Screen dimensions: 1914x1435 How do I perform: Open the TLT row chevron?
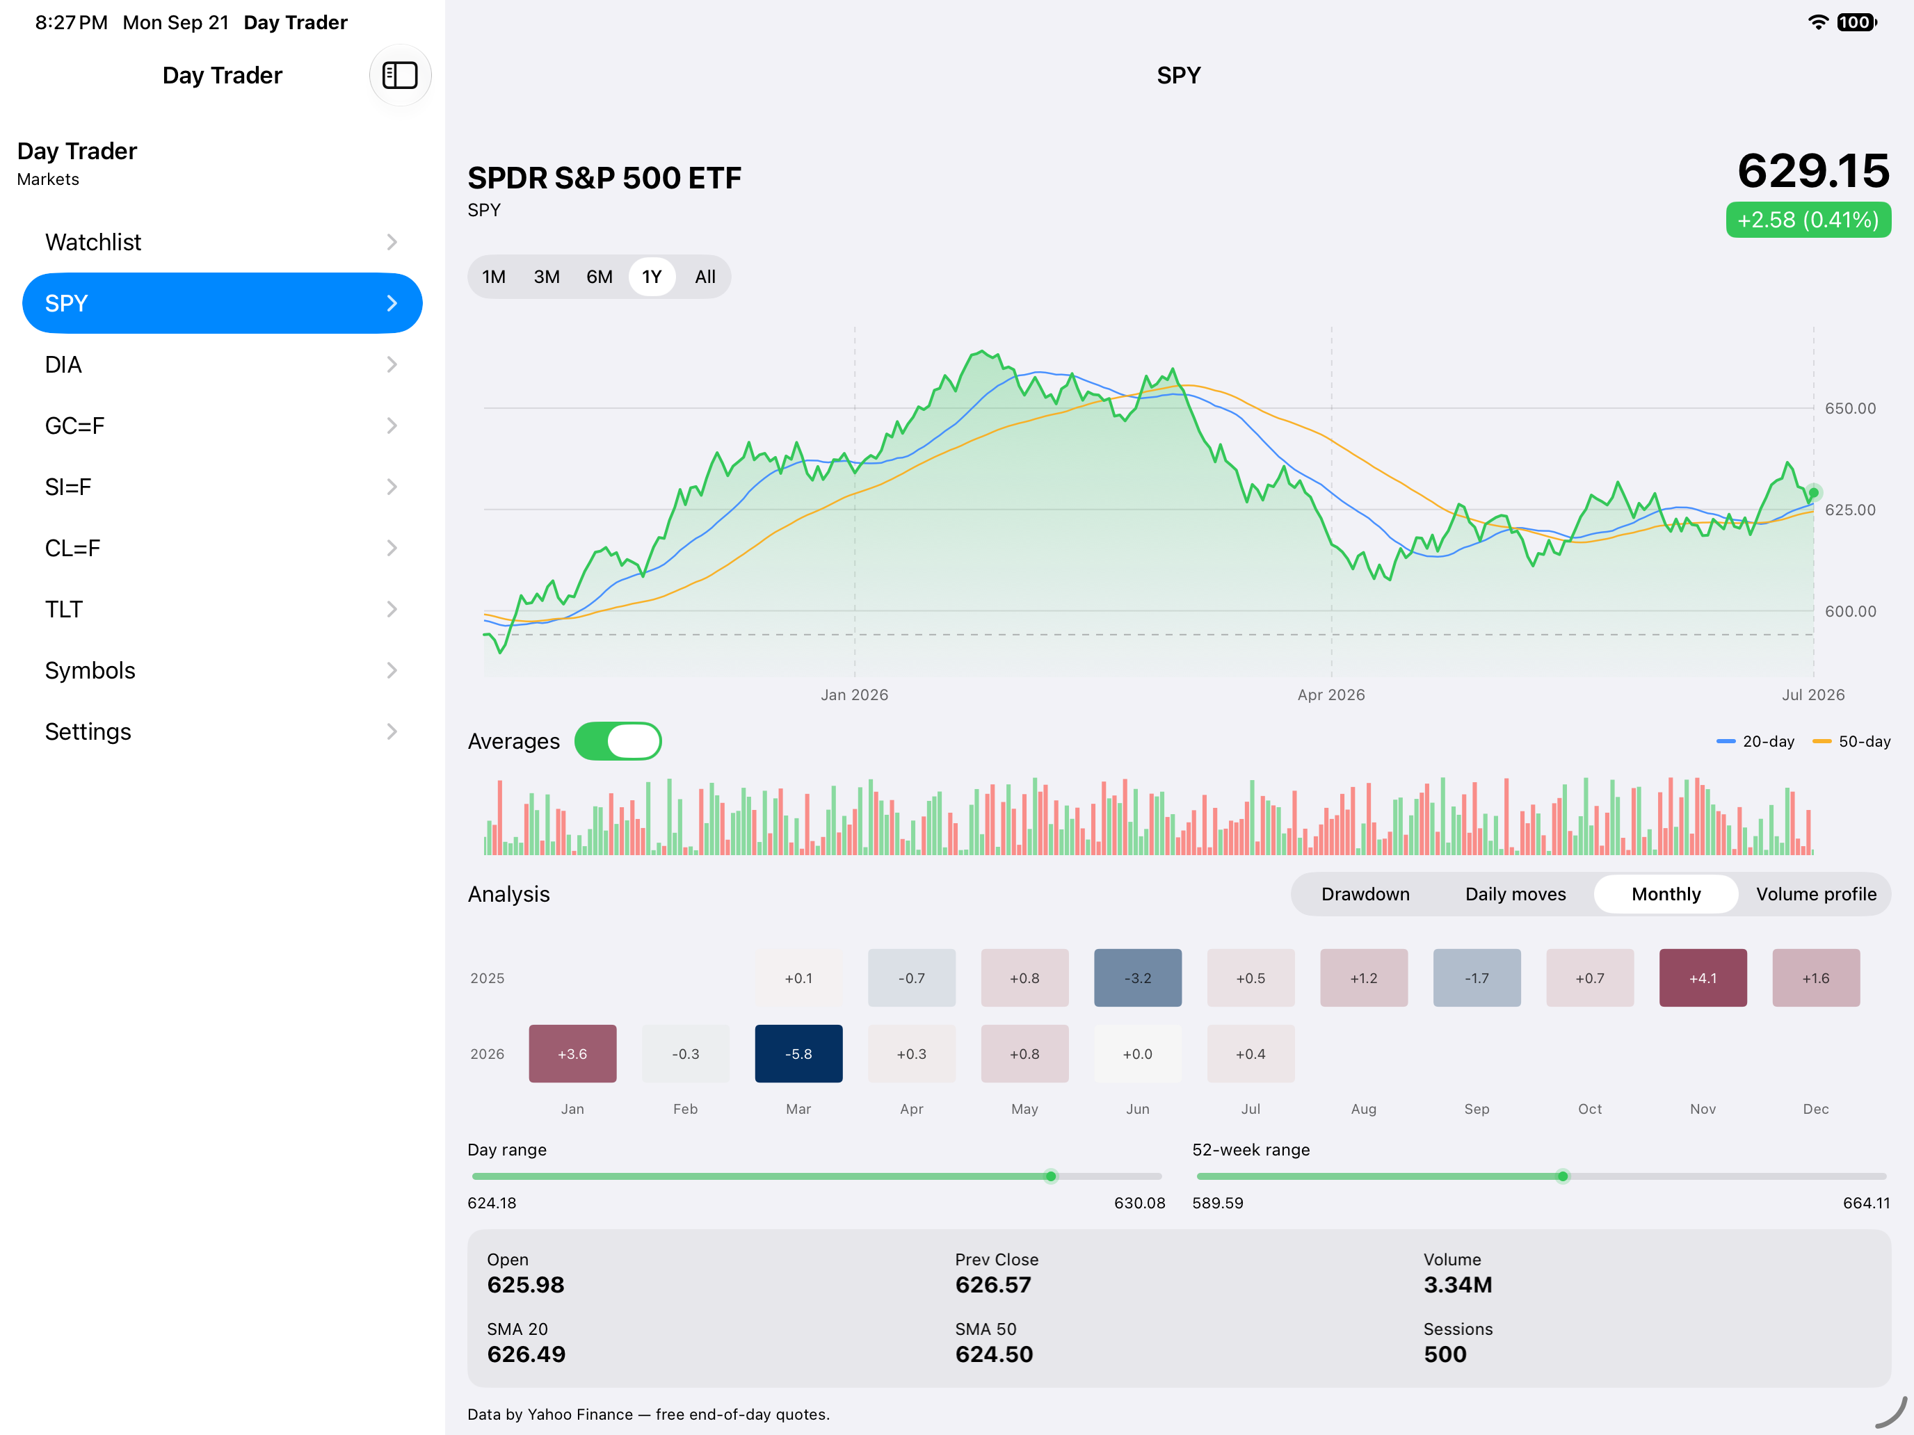[x=392, y=610]
